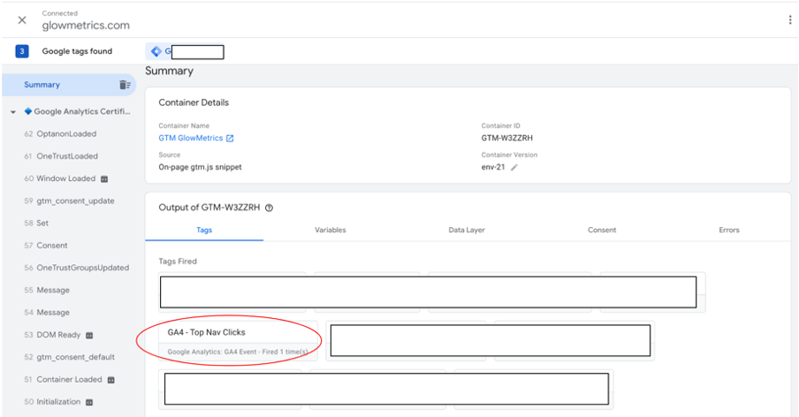
Task: Select event 53 DOM Ready
Action: tap(52, 335)
